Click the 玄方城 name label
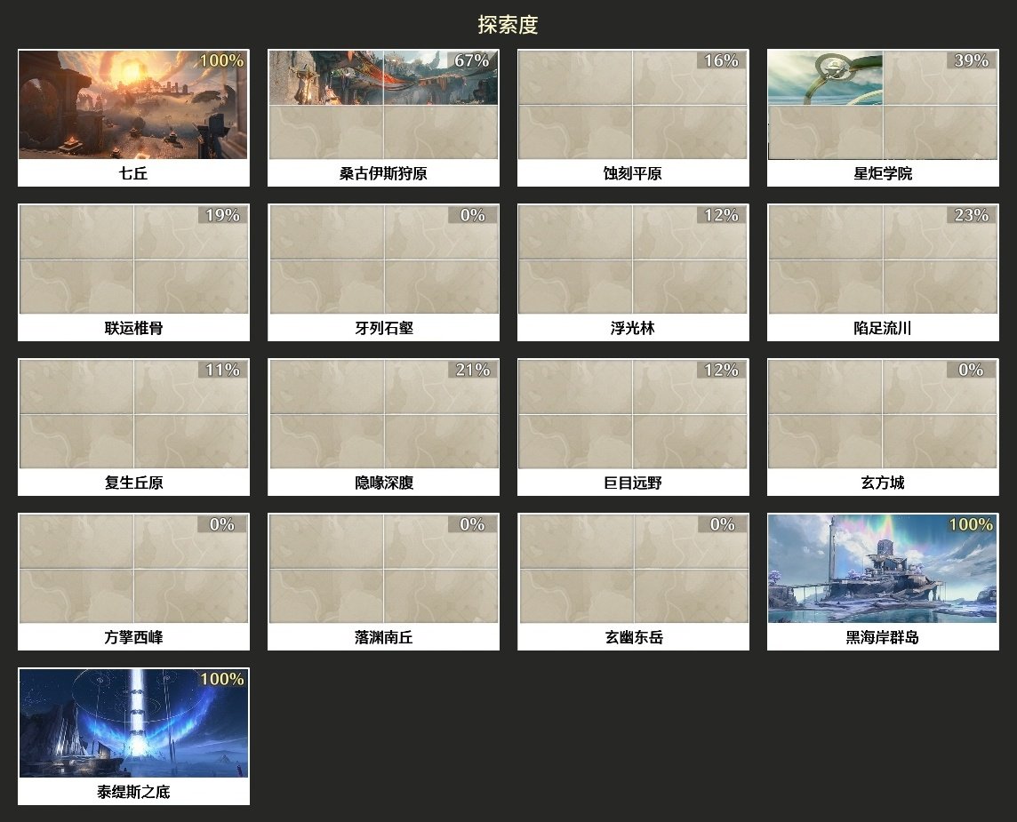Image resolution: width=1017 pixels, height=822 pixels. click(x=883, y=483)
